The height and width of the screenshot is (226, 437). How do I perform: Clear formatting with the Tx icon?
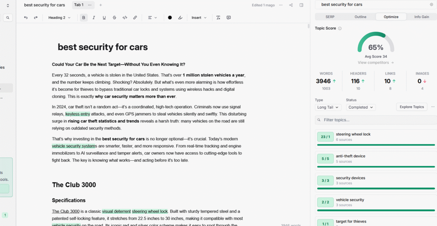click(218, 18)
